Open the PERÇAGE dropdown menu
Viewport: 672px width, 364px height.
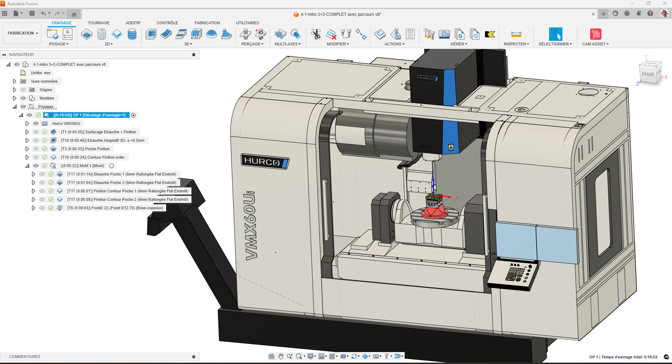tap(252, 44)
